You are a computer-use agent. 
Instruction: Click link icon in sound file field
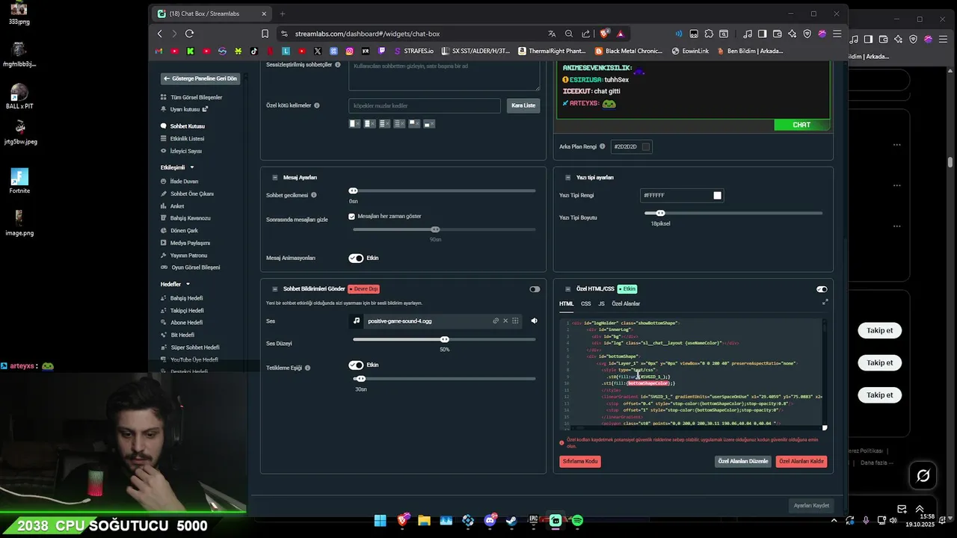point(496,321)
